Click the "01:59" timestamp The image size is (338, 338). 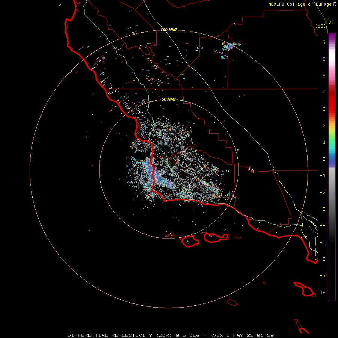coord(264,335)
